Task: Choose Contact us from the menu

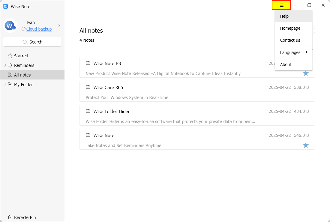Action: pyautogui.click(x=293, y=40)
